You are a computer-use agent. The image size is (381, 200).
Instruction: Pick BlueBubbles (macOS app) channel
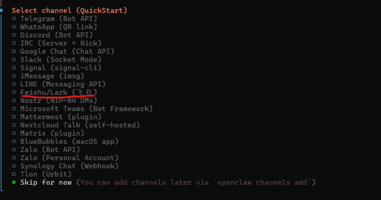click(x=69, y=141)
